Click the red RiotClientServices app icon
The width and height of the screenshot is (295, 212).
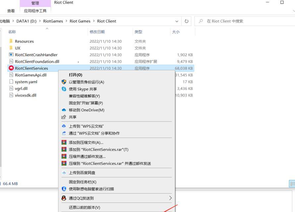click(x=11, y=68)
